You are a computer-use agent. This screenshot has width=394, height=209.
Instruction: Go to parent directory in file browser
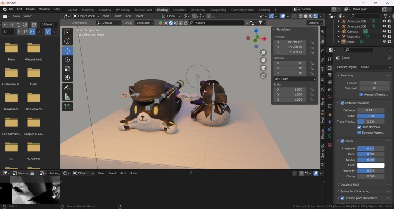click(18, 25)
